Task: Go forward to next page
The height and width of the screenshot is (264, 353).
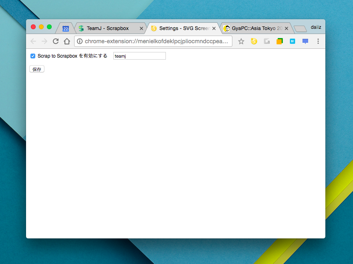Action: [x=44, y=41]
